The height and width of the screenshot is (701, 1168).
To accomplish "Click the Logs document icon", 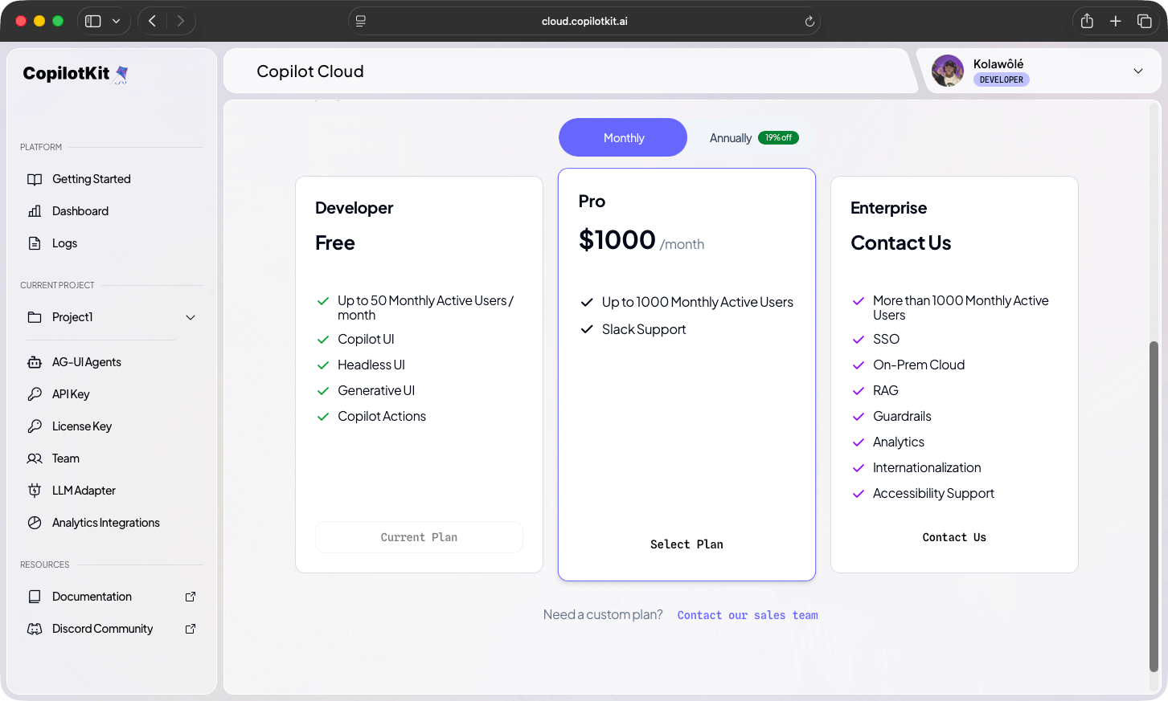I will [35, 242].
